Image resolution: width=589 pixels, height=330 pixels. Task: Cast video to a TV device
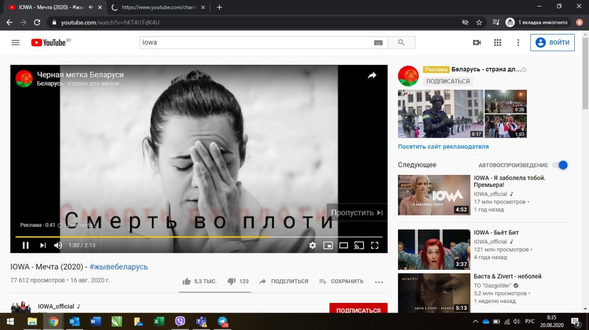coord(359,245)
